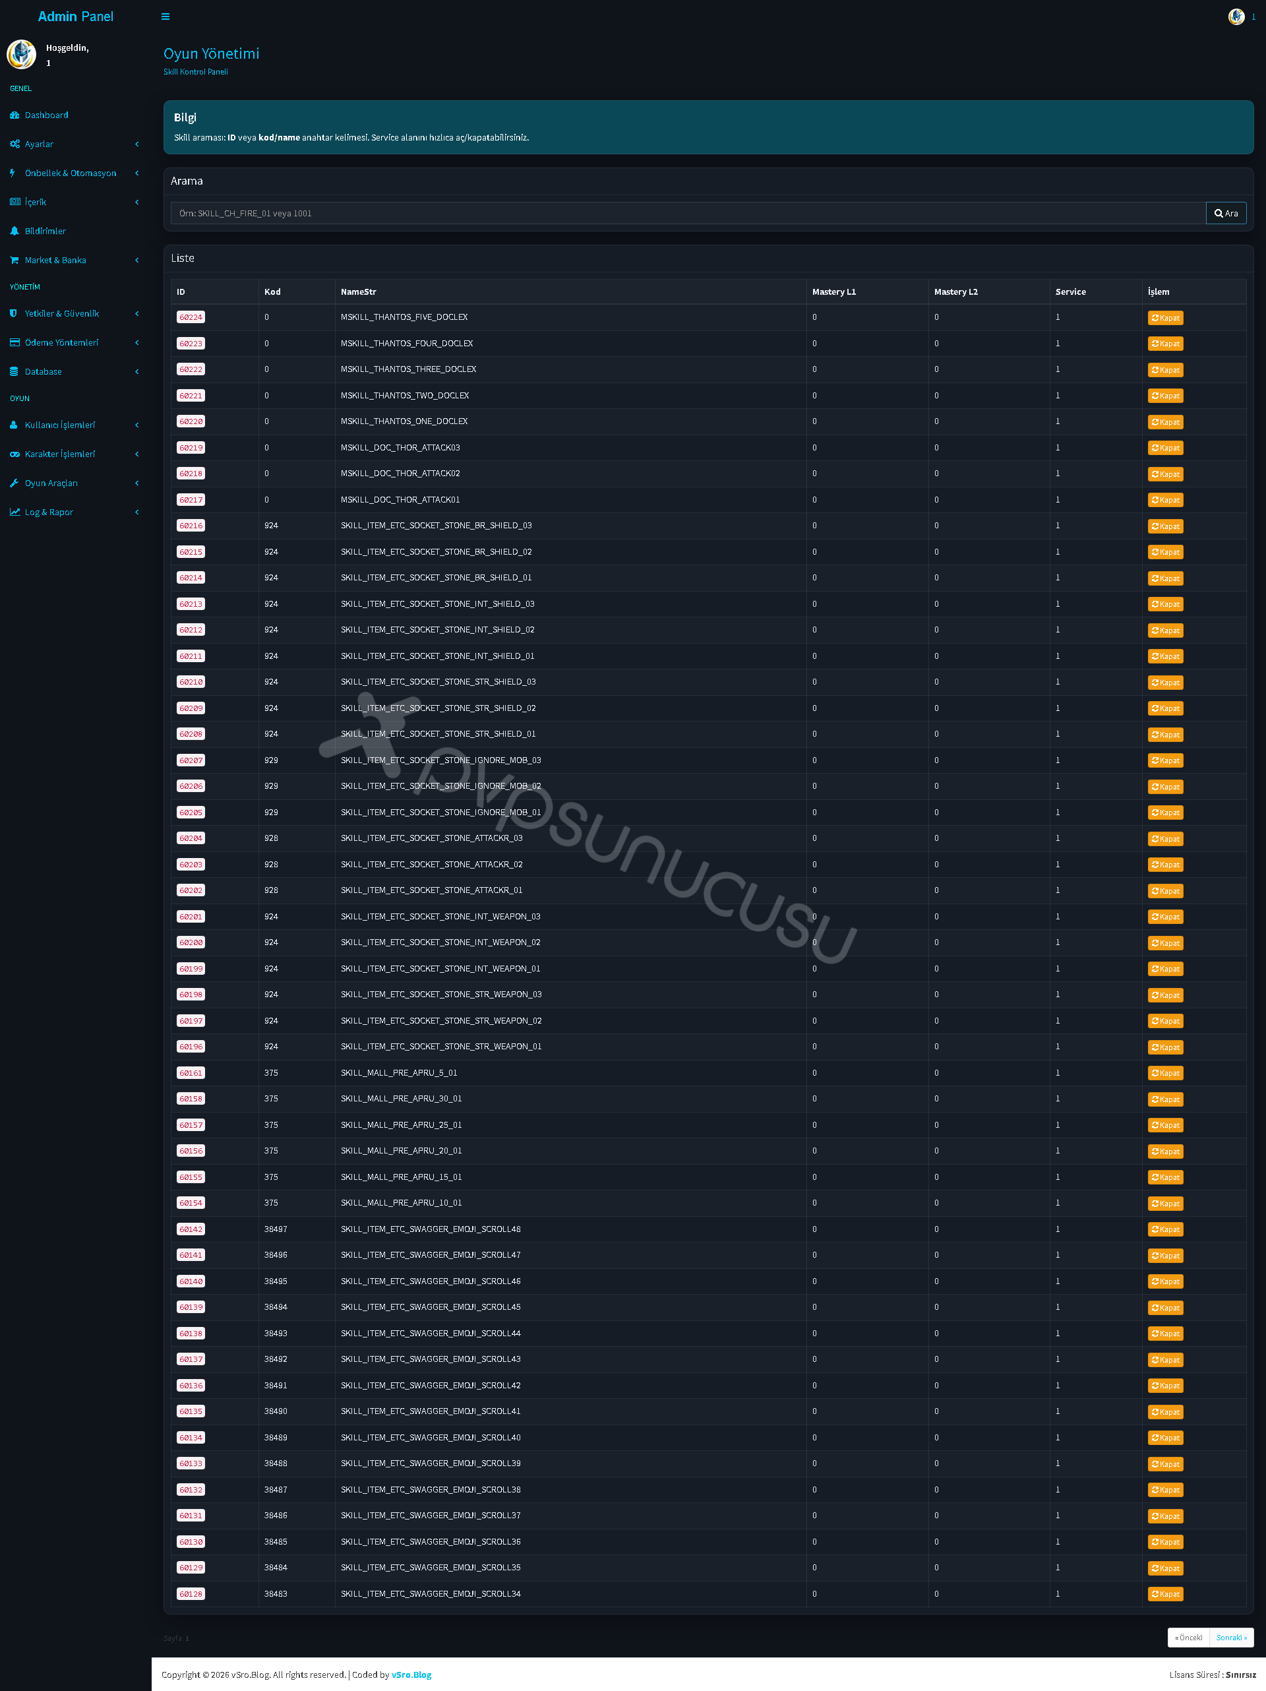Click the Dashboard gauge icon

point(15,115)
